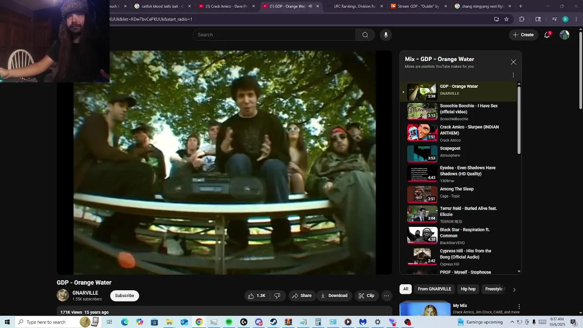The image size is (583, 328).
Task: Open Chrome extensions puzzle icon
Action: coord(522,19)
